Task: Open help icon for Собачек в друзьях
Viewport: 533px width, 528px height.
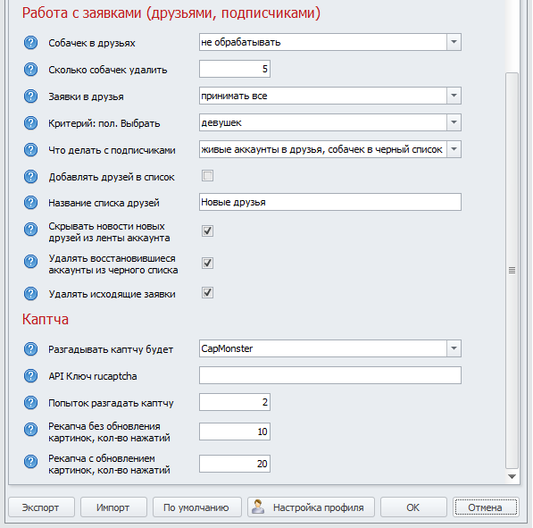Action: (x=30, y=43)
